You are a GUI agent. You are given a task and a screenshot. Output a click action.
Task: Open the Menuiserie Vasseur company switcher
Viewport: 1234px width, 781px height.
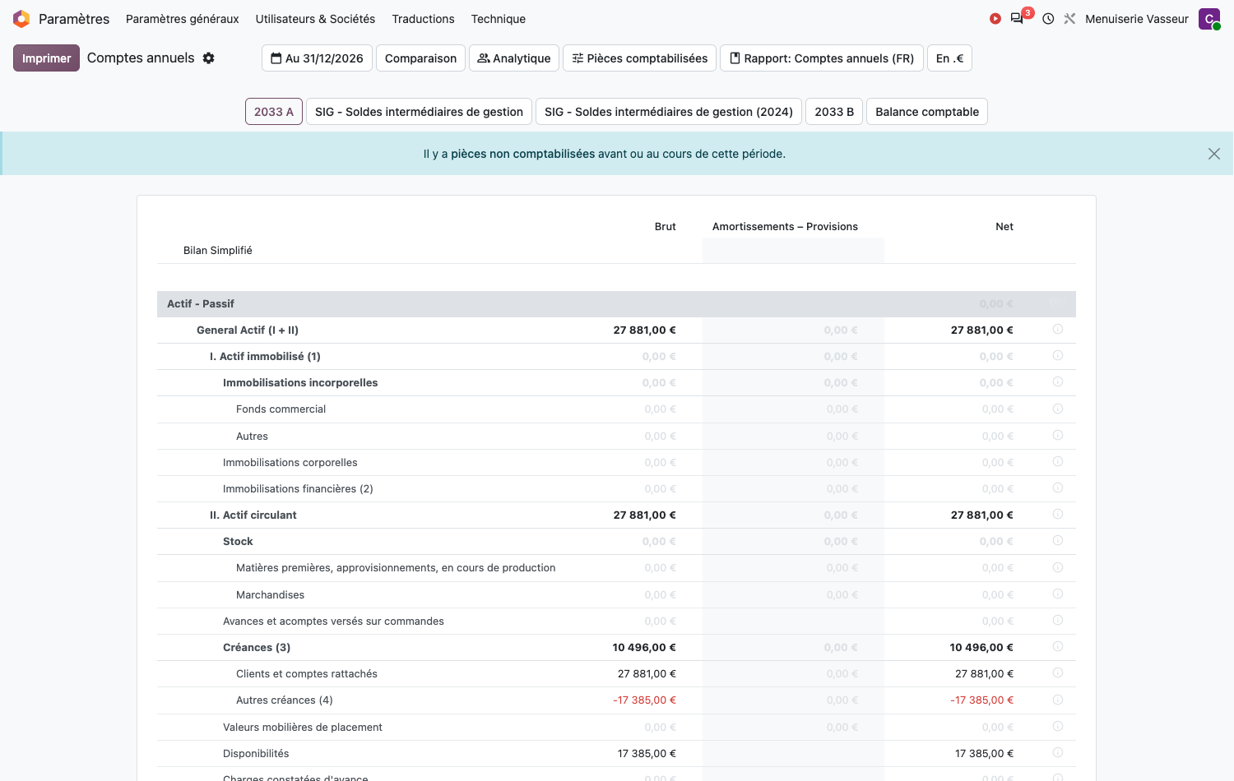coord(1137,19)
